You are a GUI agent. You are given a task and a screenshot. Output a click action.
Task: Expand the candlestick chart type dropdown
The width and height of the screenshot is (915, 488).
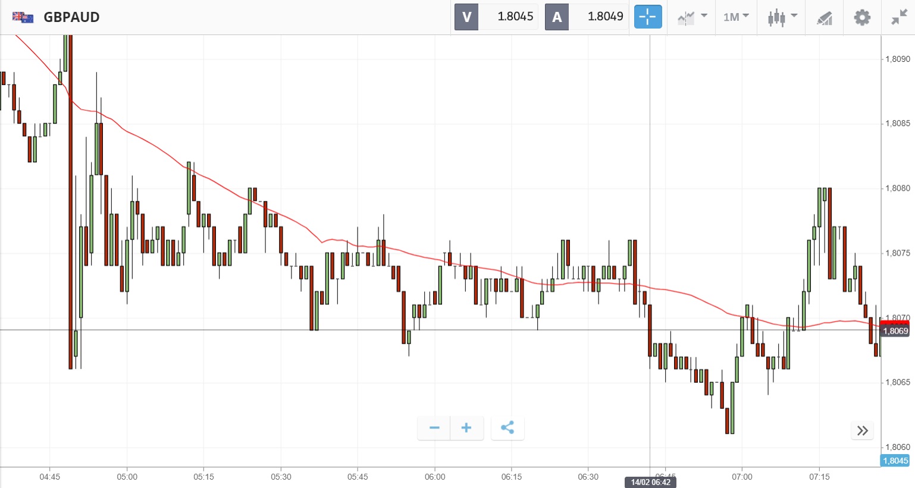tap(782, 17)
